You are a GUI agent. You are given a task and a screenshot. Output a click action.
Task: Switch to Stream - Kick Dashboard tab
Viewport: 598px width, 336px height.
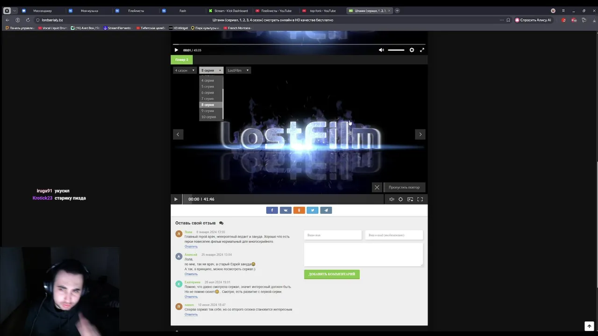229,11
